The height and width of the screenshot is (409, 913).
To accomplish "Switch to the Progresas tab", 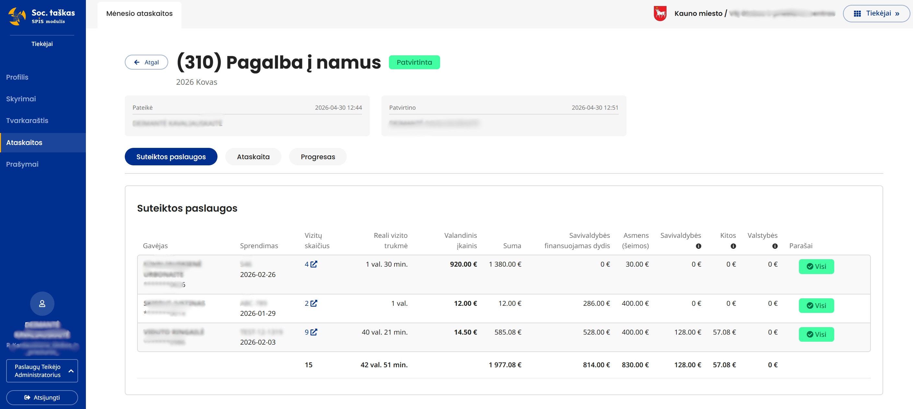I will coord(318,157).
